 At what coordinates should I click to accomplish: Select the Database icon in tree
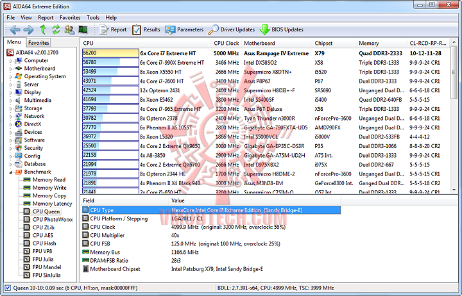coord(19,164)
